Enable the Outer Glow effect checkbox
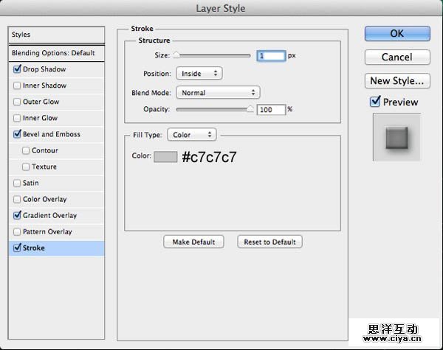Viewport: 443px width, 350px height. [x=17, y=102]
